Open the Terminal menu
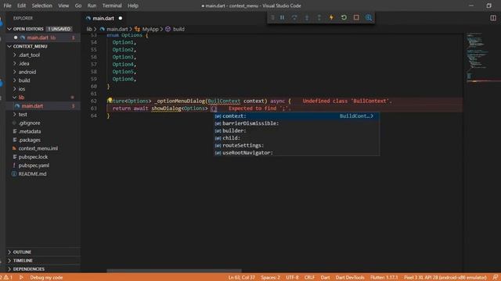 point(112,5)
